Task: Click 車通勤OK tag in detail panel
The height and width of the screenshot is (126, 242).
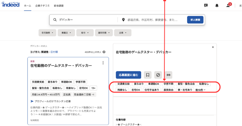Action: click(x=154, y=84)
